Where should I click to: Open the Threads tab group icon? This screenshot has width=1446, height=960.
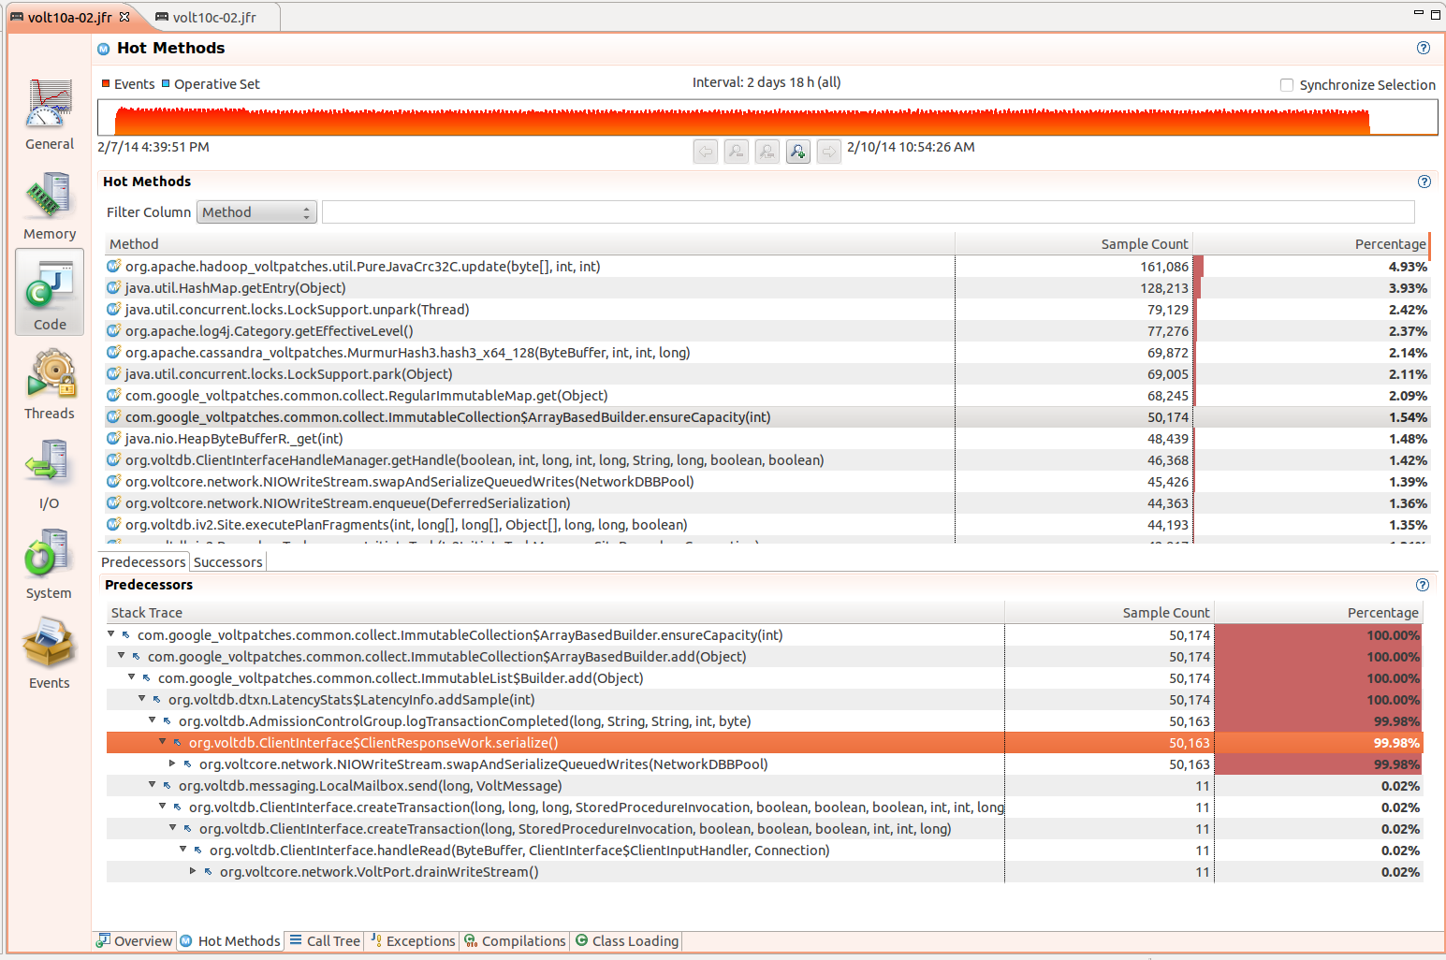click(50, 373)
